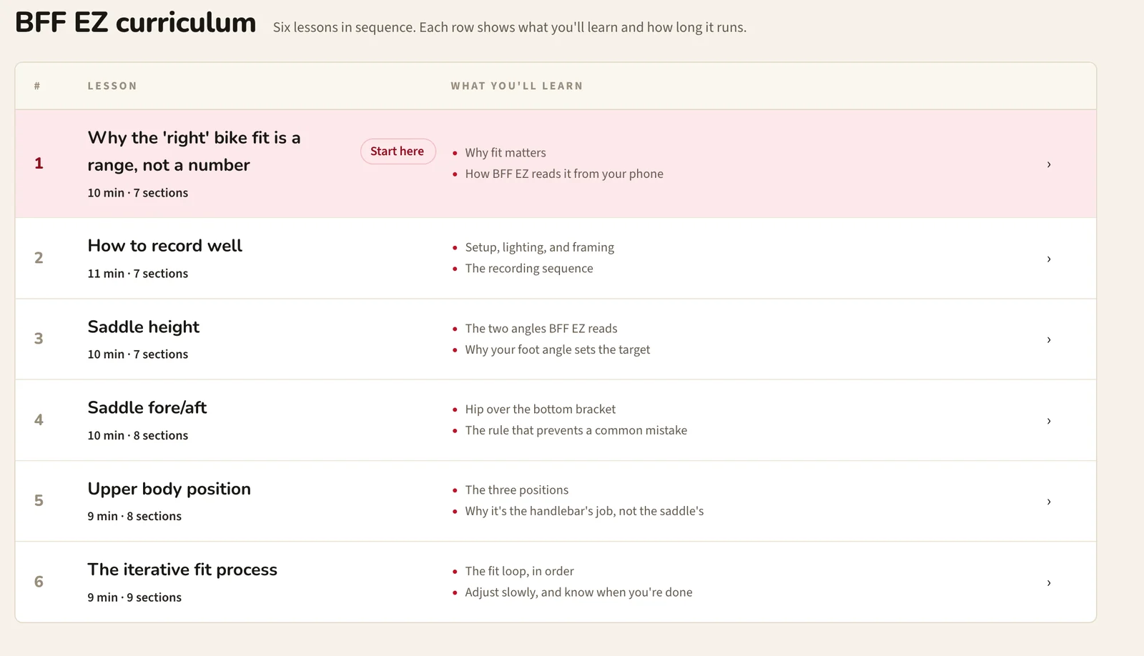Click the BFF EZ curriculum heading
Image resolution: width=1144 pixels, height=656 pixels.
point(136,23)
